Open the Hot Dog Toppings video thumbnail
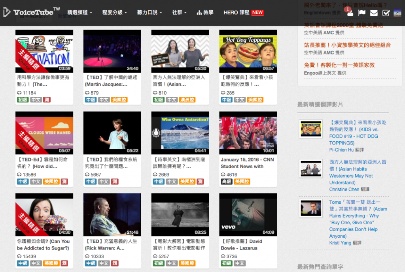This screenshot has width=405, height=272. (248, 51)
